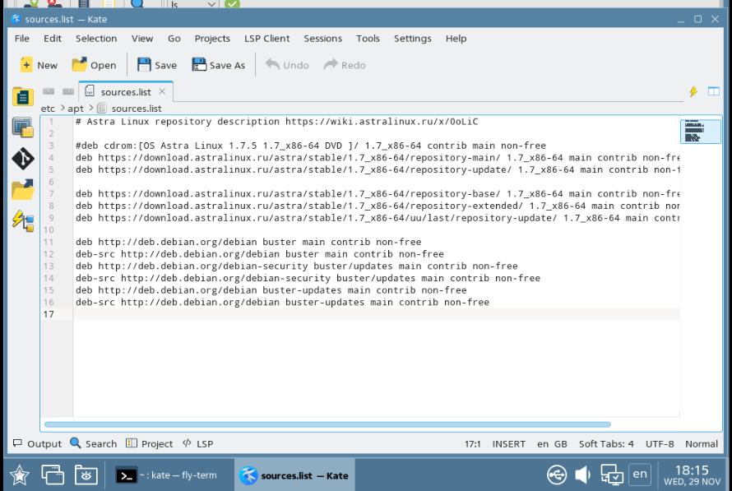This screenshot has width=732, height=491.
Task: Open the Filesystem Browser sidebar icon
Action: (x=22, y=190)
